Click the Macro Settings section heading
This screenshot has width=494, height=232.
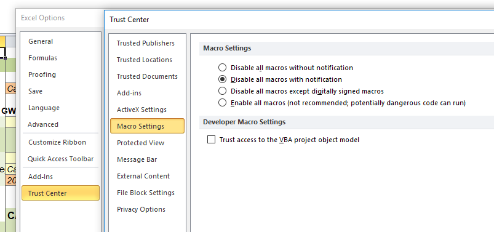tap(227, 48)
